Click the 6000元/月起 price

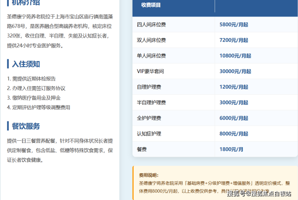click(234, 118)
